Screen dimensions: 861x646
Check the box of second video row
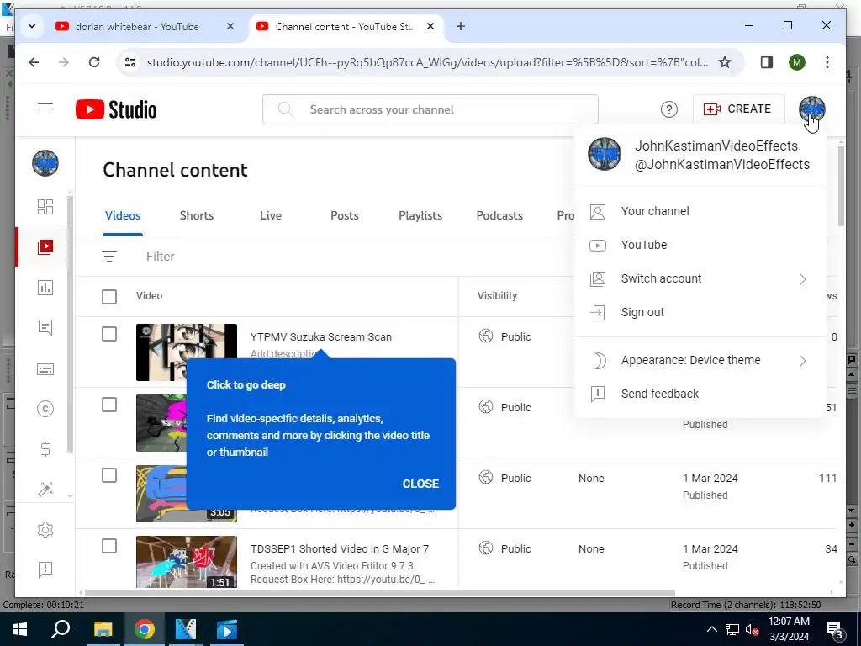[109, 405]
